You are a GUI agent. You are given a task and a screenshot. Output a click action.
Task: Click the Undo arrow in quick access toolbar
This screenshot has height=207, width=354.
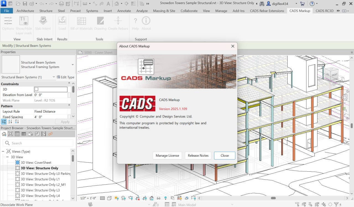coord(42,4)
